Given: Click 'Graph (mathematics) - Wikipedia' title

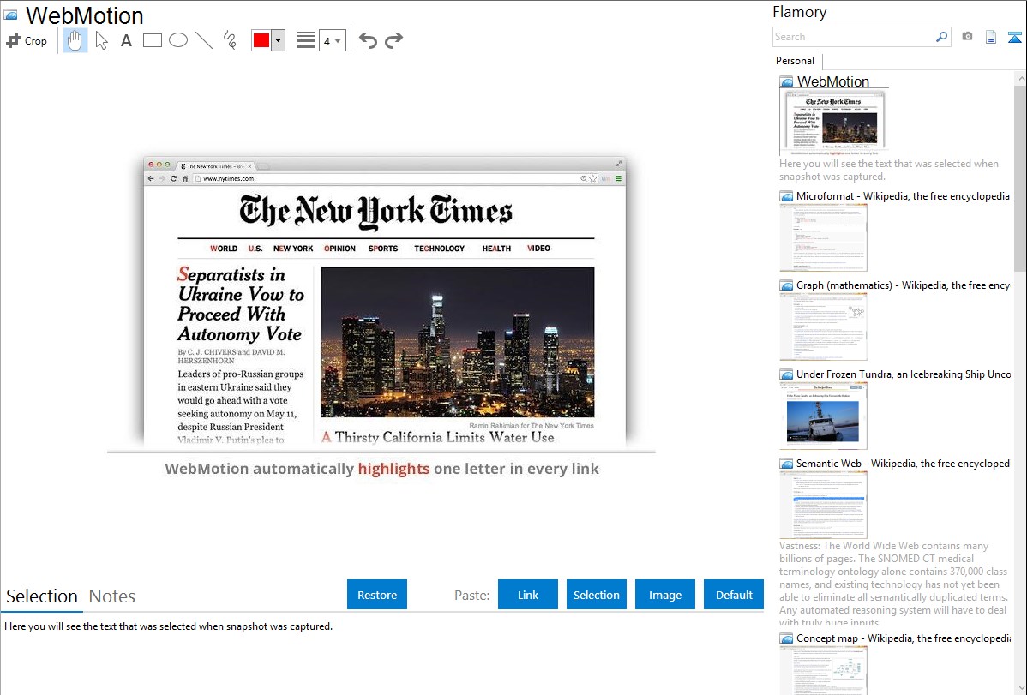Looking at the screenshot, I should [903, 285].
